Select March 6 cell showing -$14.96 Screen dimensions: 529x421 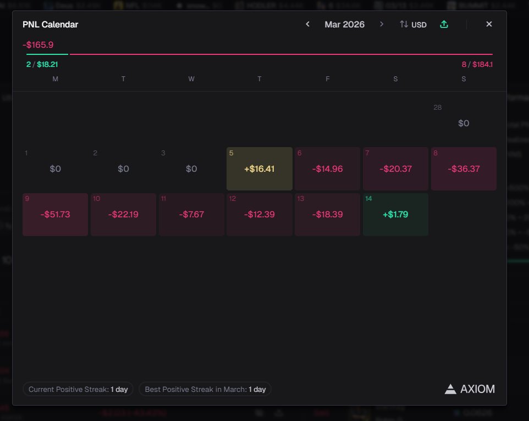point(328,169)
